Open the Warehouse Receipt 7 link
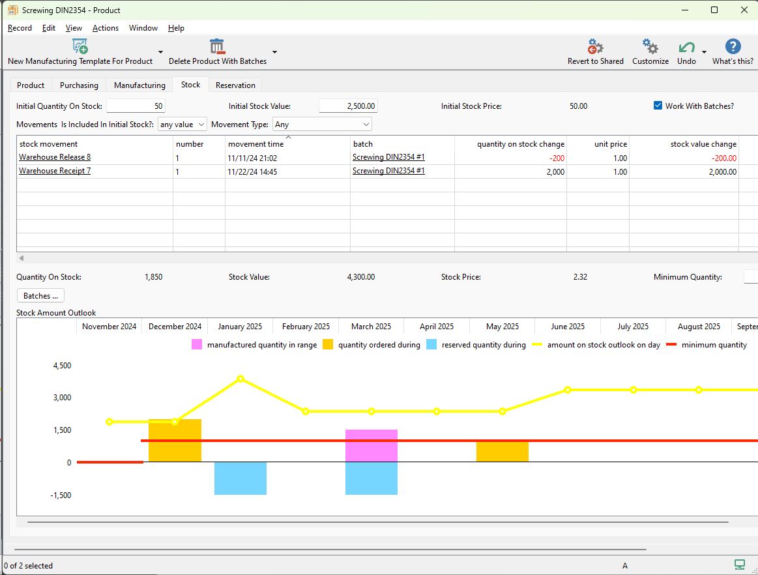 click(x=55, y=171)
